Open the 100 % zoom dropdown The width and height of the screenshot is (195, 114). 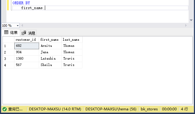pos(17,26)
